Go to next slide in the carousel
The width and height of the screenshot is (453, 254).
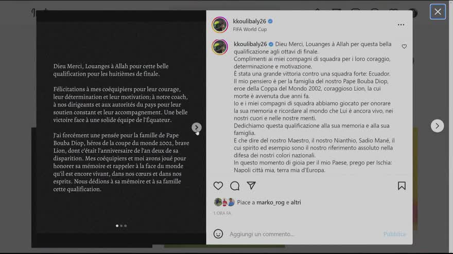click(x=197, y=128)
